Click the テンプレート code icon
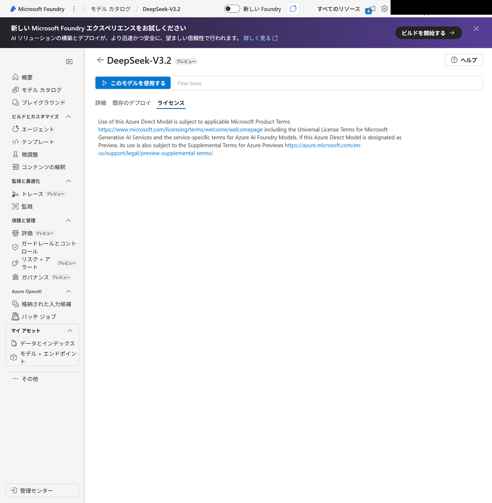492x503 pixels. pos(15,142)
